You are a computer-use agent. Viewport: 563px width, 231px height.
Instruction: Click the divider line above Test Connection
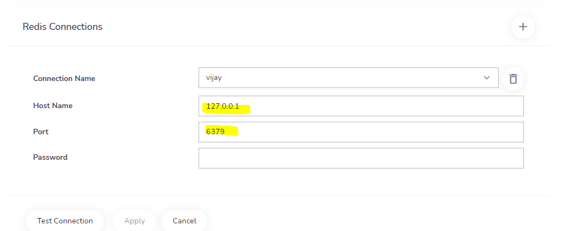click(x=279, y=196)
